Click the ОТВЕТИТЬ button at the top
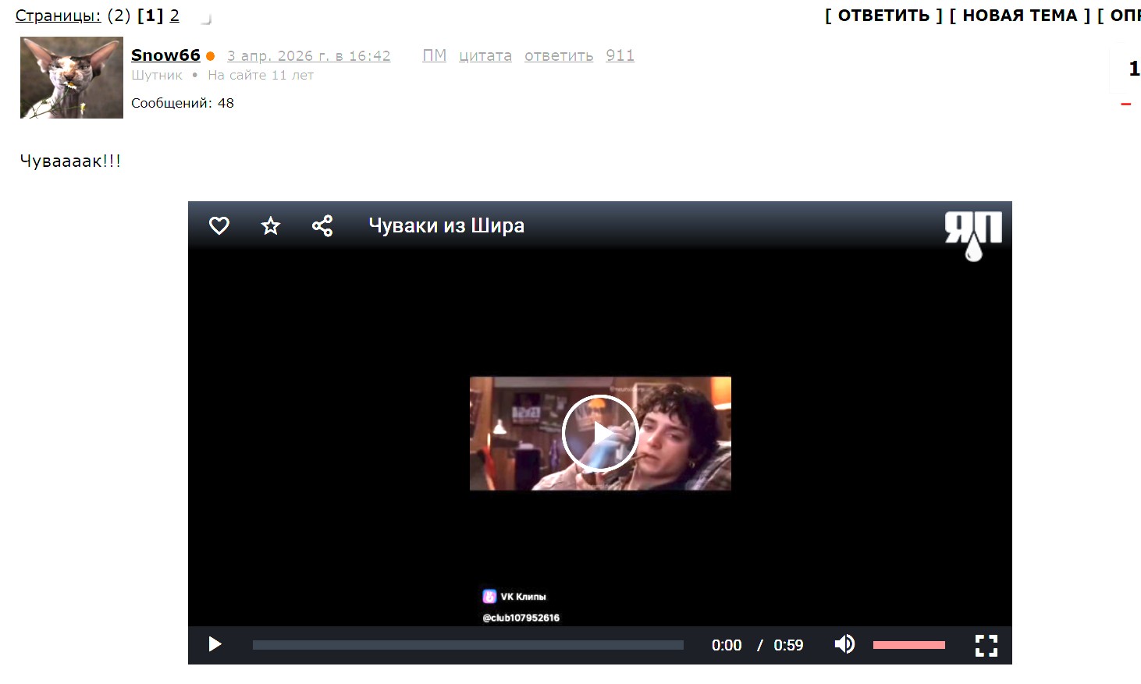 click(883, 16)
